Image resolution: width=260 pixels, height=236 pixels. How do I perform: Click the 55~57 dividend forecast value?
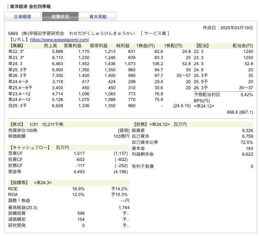pyautogui.click(x=183, y=76)
